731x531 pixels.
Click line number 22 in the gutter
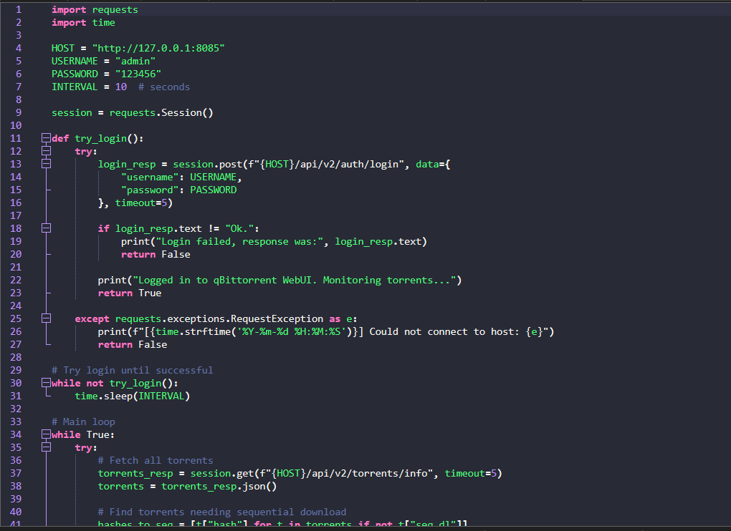[x=16, y=280]
